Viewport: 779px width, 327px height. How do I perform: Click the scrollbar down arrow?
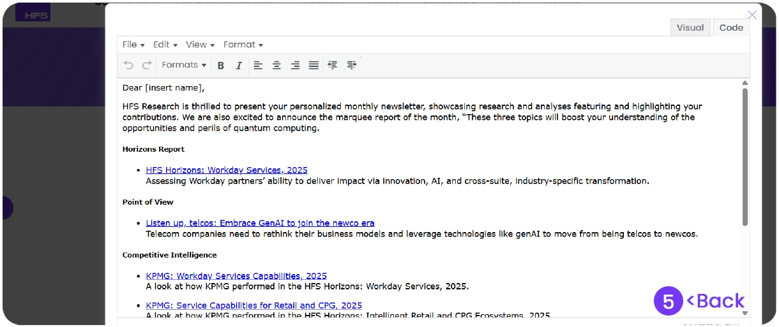click(x=745, y=313)
